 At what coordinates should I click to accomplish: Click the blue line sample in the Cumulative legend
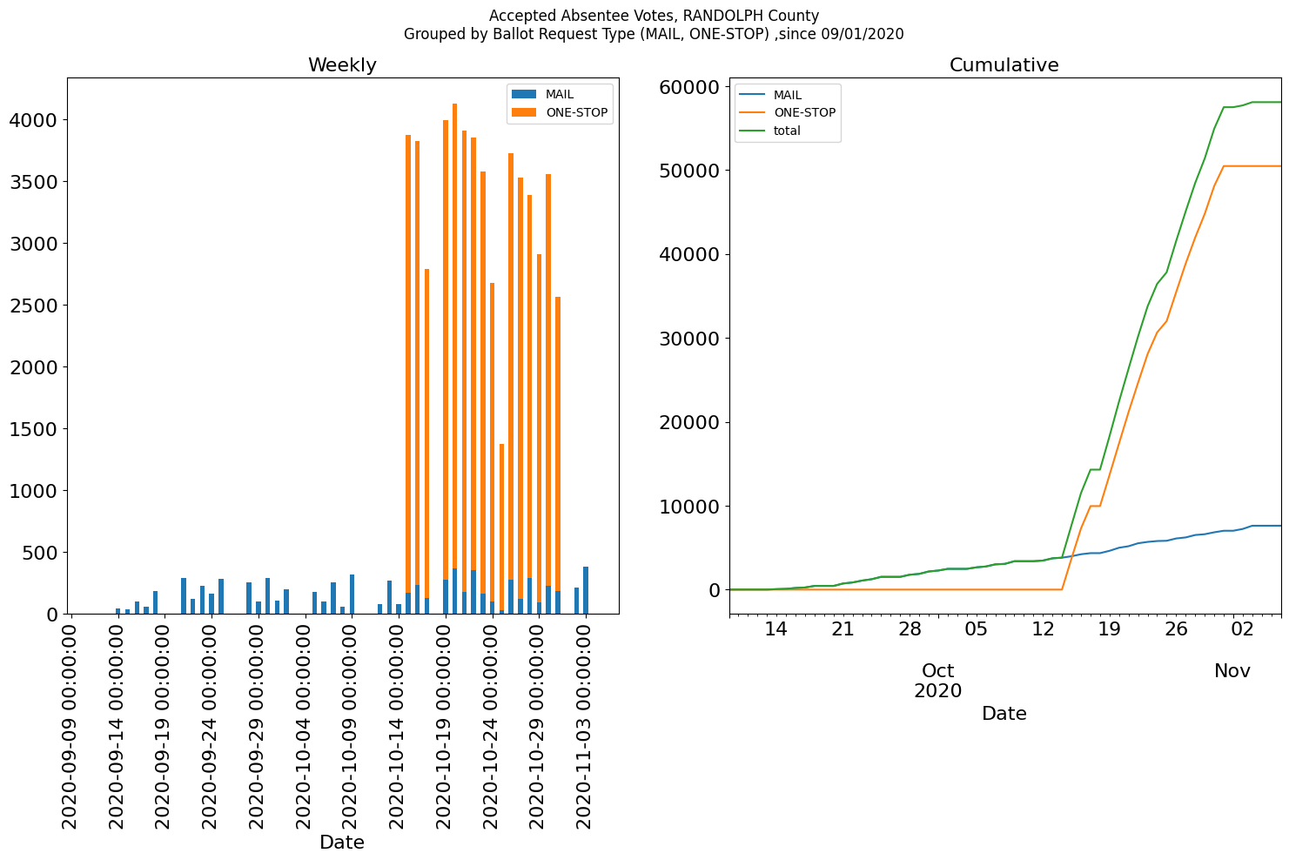pyautogui.click(x=752, y=95)
